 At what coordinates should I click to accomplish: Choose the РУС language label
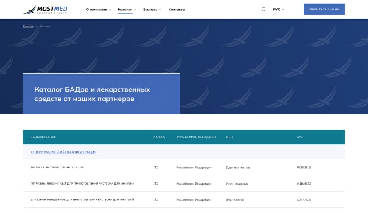[x=276, y=10]
